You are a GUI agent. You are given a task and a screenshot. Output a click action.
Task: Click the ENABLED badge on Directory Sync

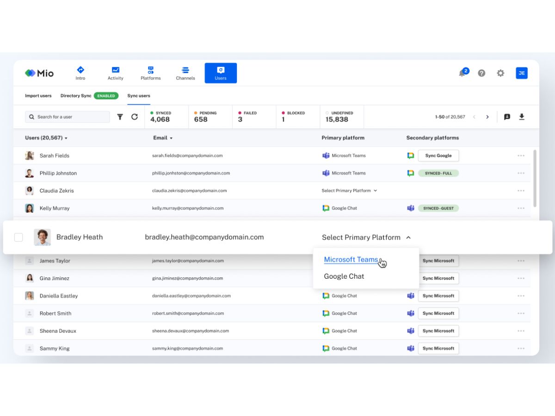[x=106, y=96]
